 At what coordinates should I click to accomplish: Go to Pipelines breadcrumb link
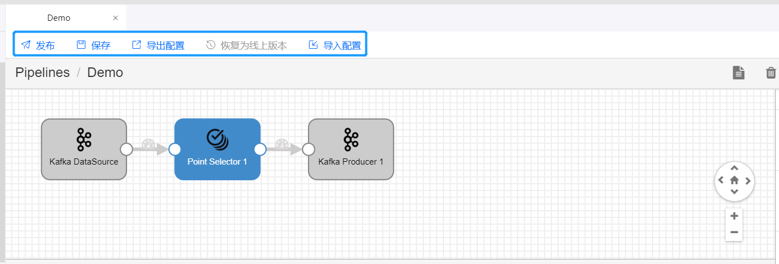[x=43, y=72]
